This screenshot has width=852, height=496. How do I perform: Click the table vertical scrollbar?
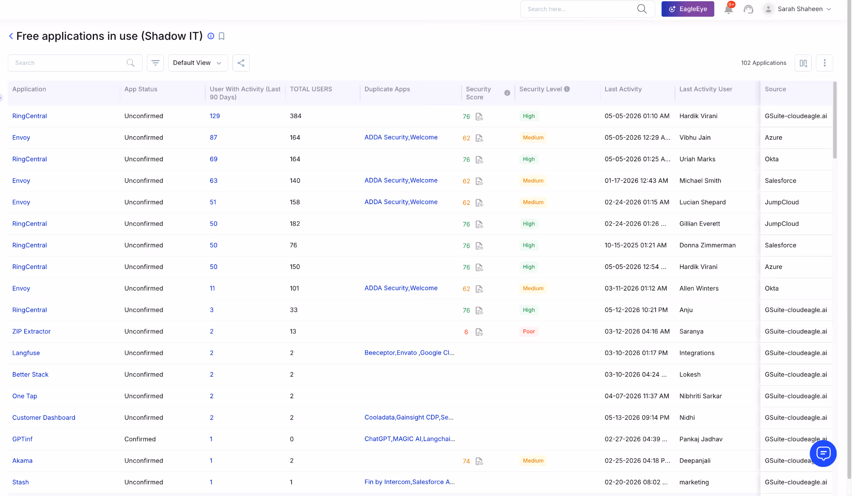pos(835,121)
